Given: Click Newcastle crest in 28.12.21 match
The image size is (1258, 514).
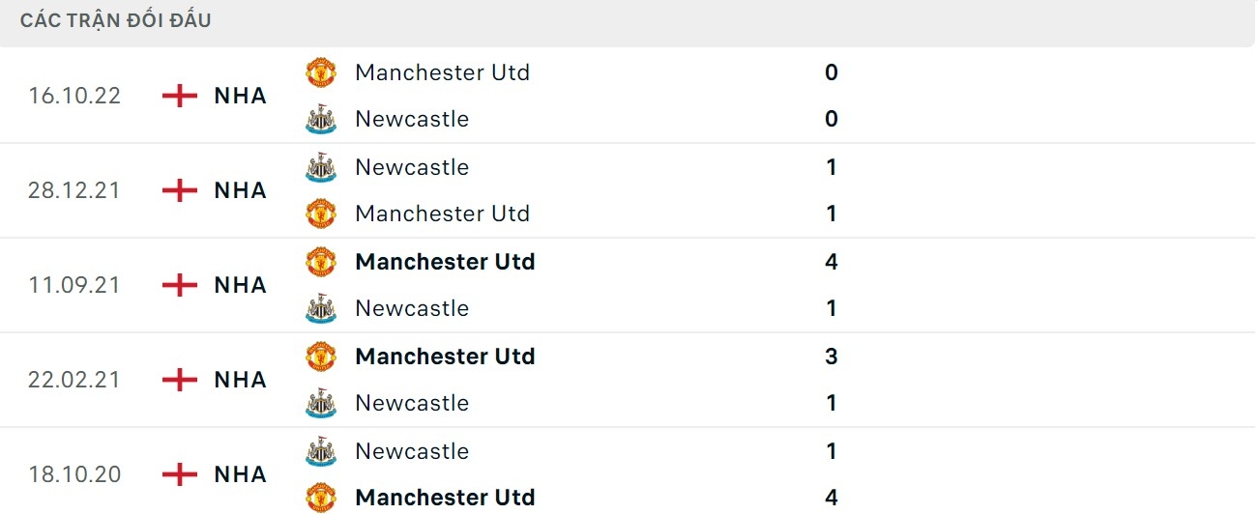Looking at the screenshot, I should [x=321, y=167].
